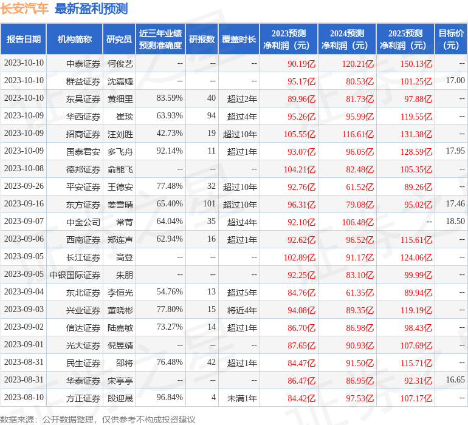Click 光大证券 institution cell

coord(83,345)
